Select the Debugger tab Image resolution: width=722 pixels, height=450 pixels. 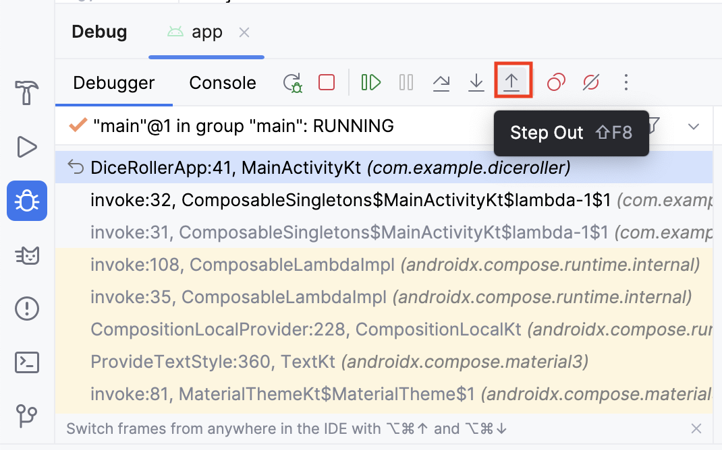pyautogui.click(x=114, y=83)
